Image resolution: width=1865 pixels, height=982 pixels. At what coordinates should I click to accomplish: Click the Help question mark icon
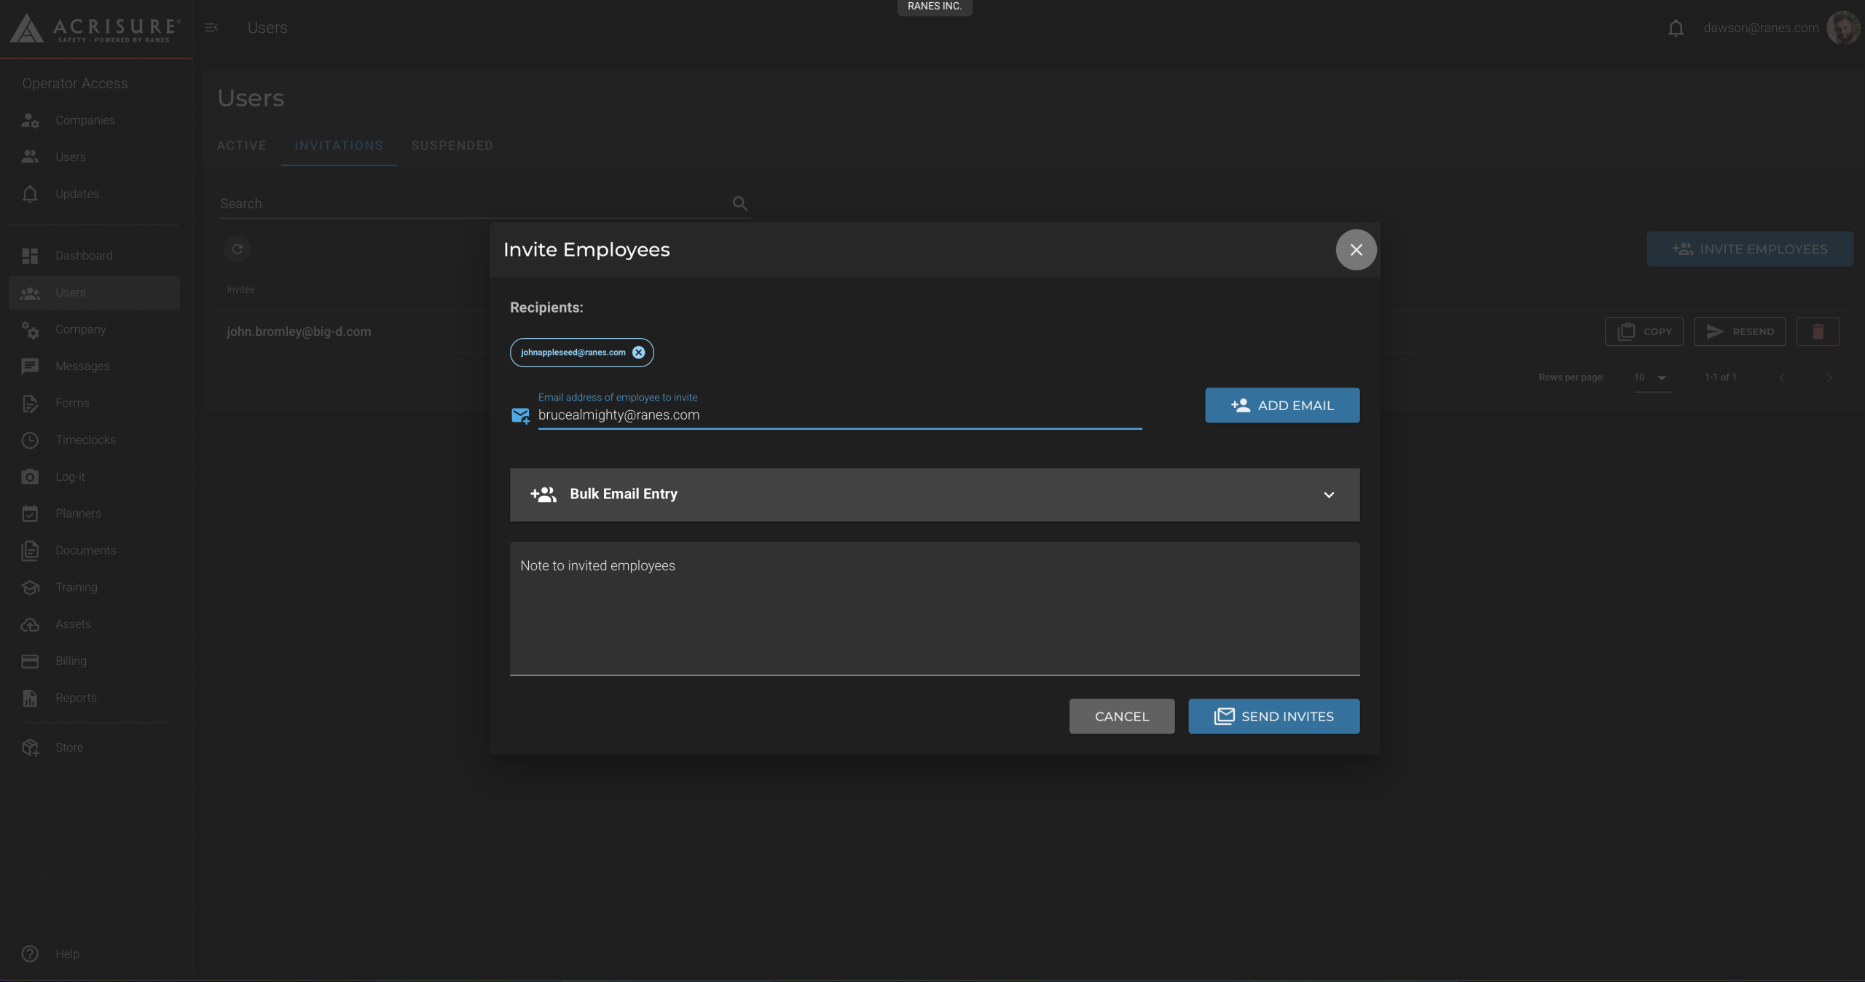30,954
